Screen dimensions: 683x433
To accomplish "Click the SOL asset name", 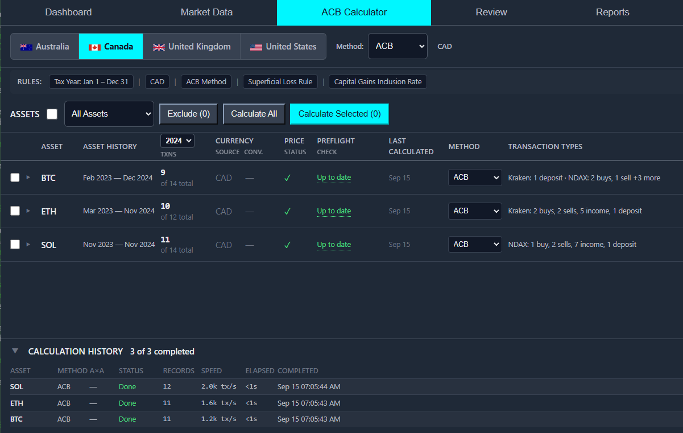I will point(49,245).
